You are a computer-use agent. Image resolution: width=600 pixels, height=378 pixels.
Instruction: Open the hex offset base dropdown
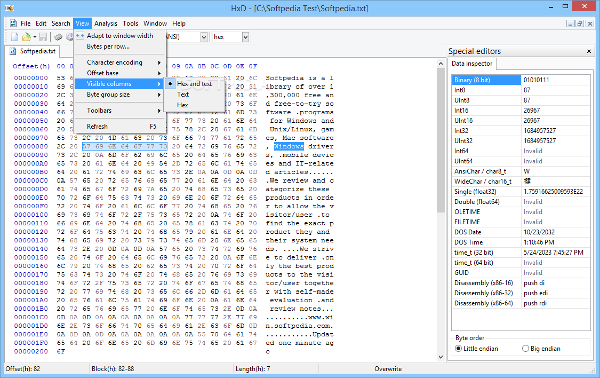click(245, 37)
